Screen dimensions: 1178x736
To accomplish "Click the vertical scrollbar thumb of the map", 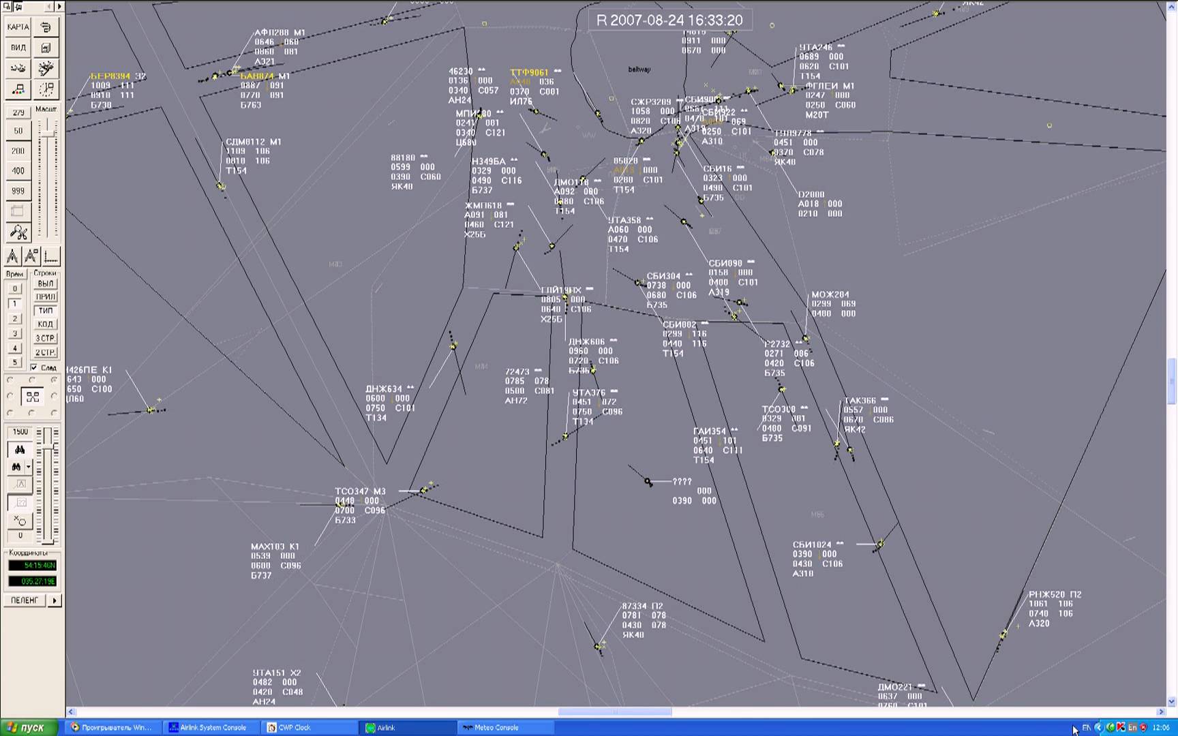I will point(1172,382).
